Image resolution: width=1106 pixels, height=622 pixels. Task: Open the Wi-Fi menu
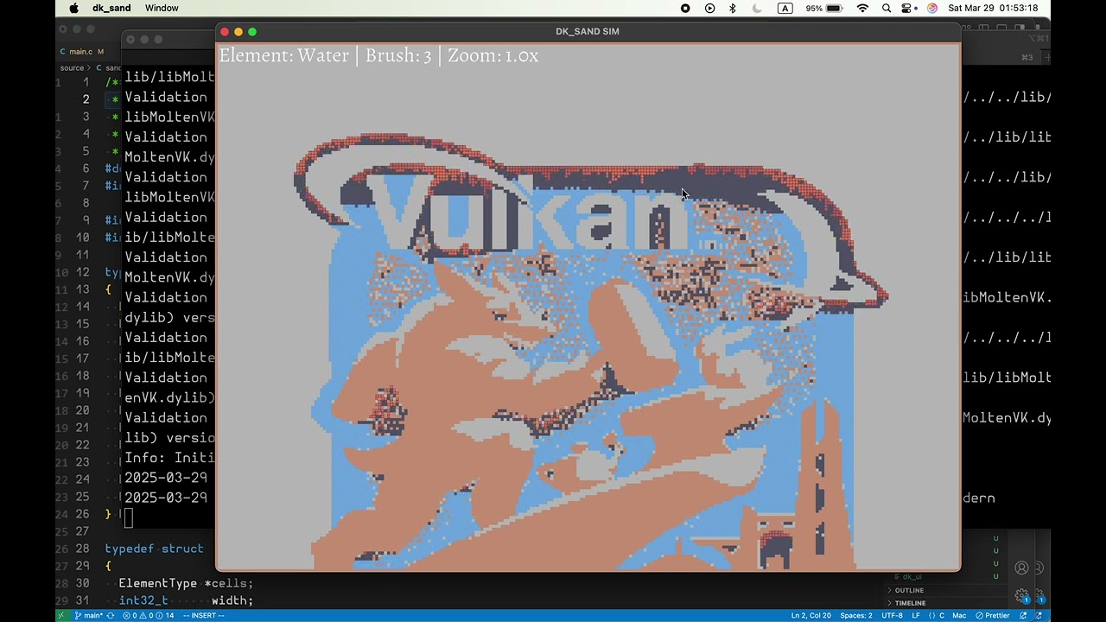coord(862,9)
